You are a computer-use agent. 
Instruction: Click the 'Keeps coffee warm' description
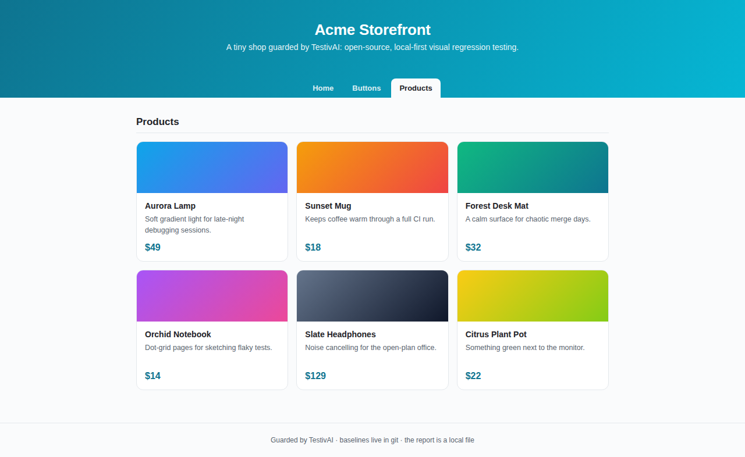370,219
